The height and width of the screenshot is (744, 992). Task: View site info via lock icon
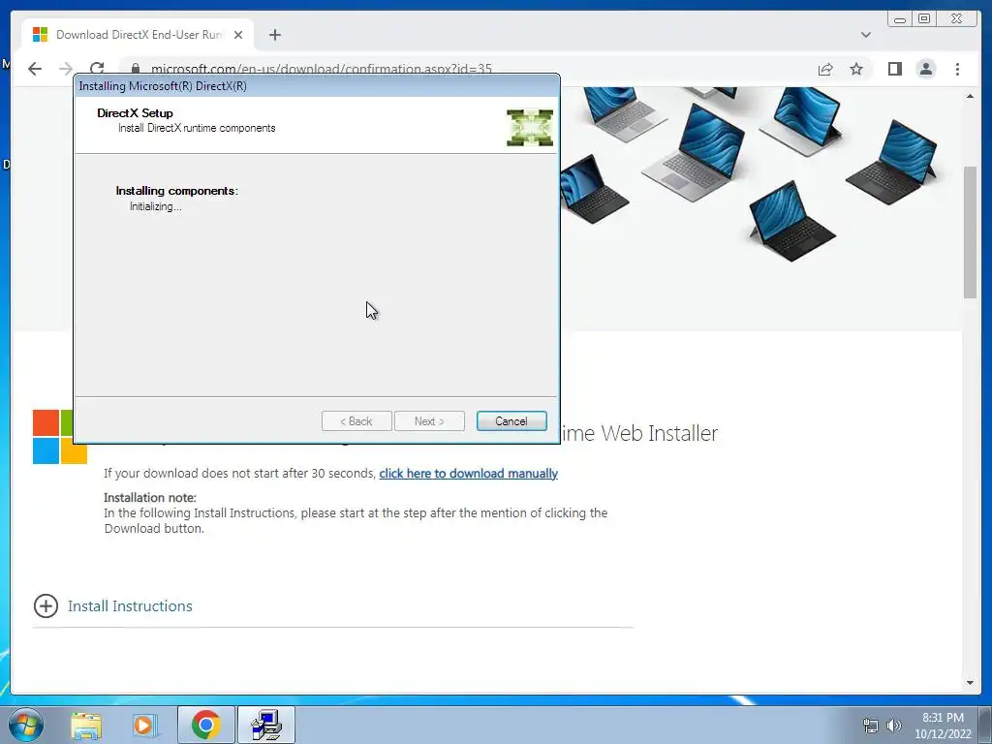click(135, 69)
